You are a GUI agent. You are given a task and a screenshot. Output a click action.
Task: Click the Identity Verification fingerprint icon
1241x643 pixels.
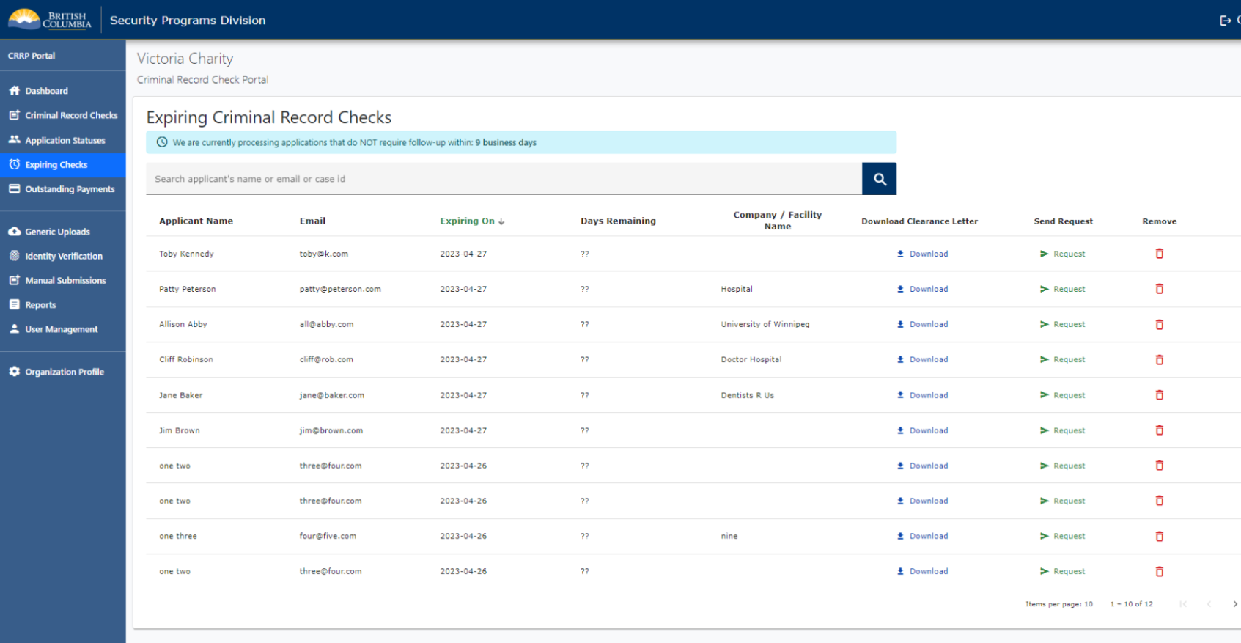[x=15, y=256]
